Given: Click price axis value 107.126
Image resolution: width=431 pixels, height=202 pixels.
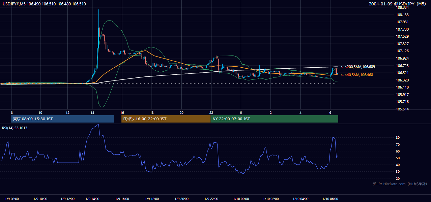Looking at the screenshot, I should (402, 51).
